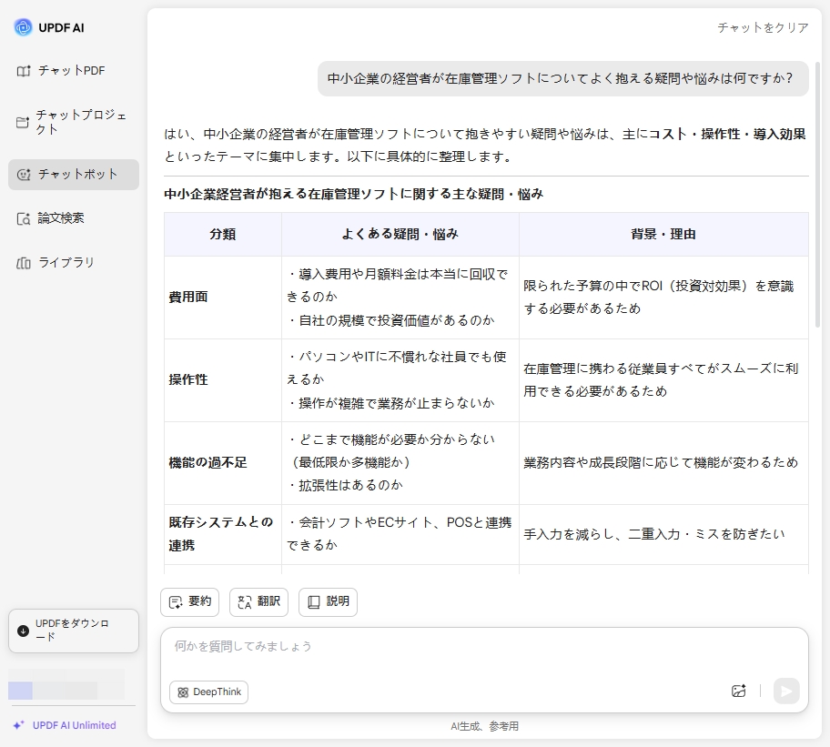Click the AI生成、参考用 footer text
The image size is (830, 747).
pyautogui.click(x=484, y=726)
